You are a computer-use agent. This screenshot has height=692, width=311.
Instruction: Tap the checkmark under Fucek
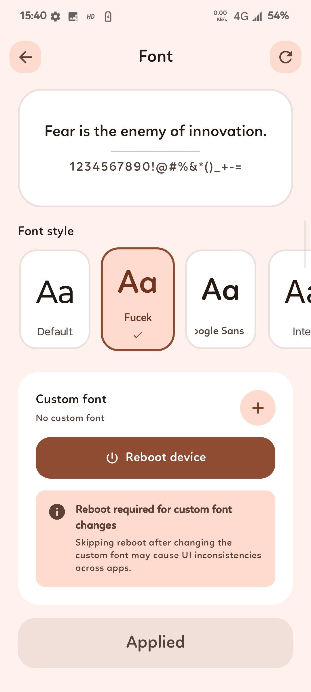coord(138,335)
